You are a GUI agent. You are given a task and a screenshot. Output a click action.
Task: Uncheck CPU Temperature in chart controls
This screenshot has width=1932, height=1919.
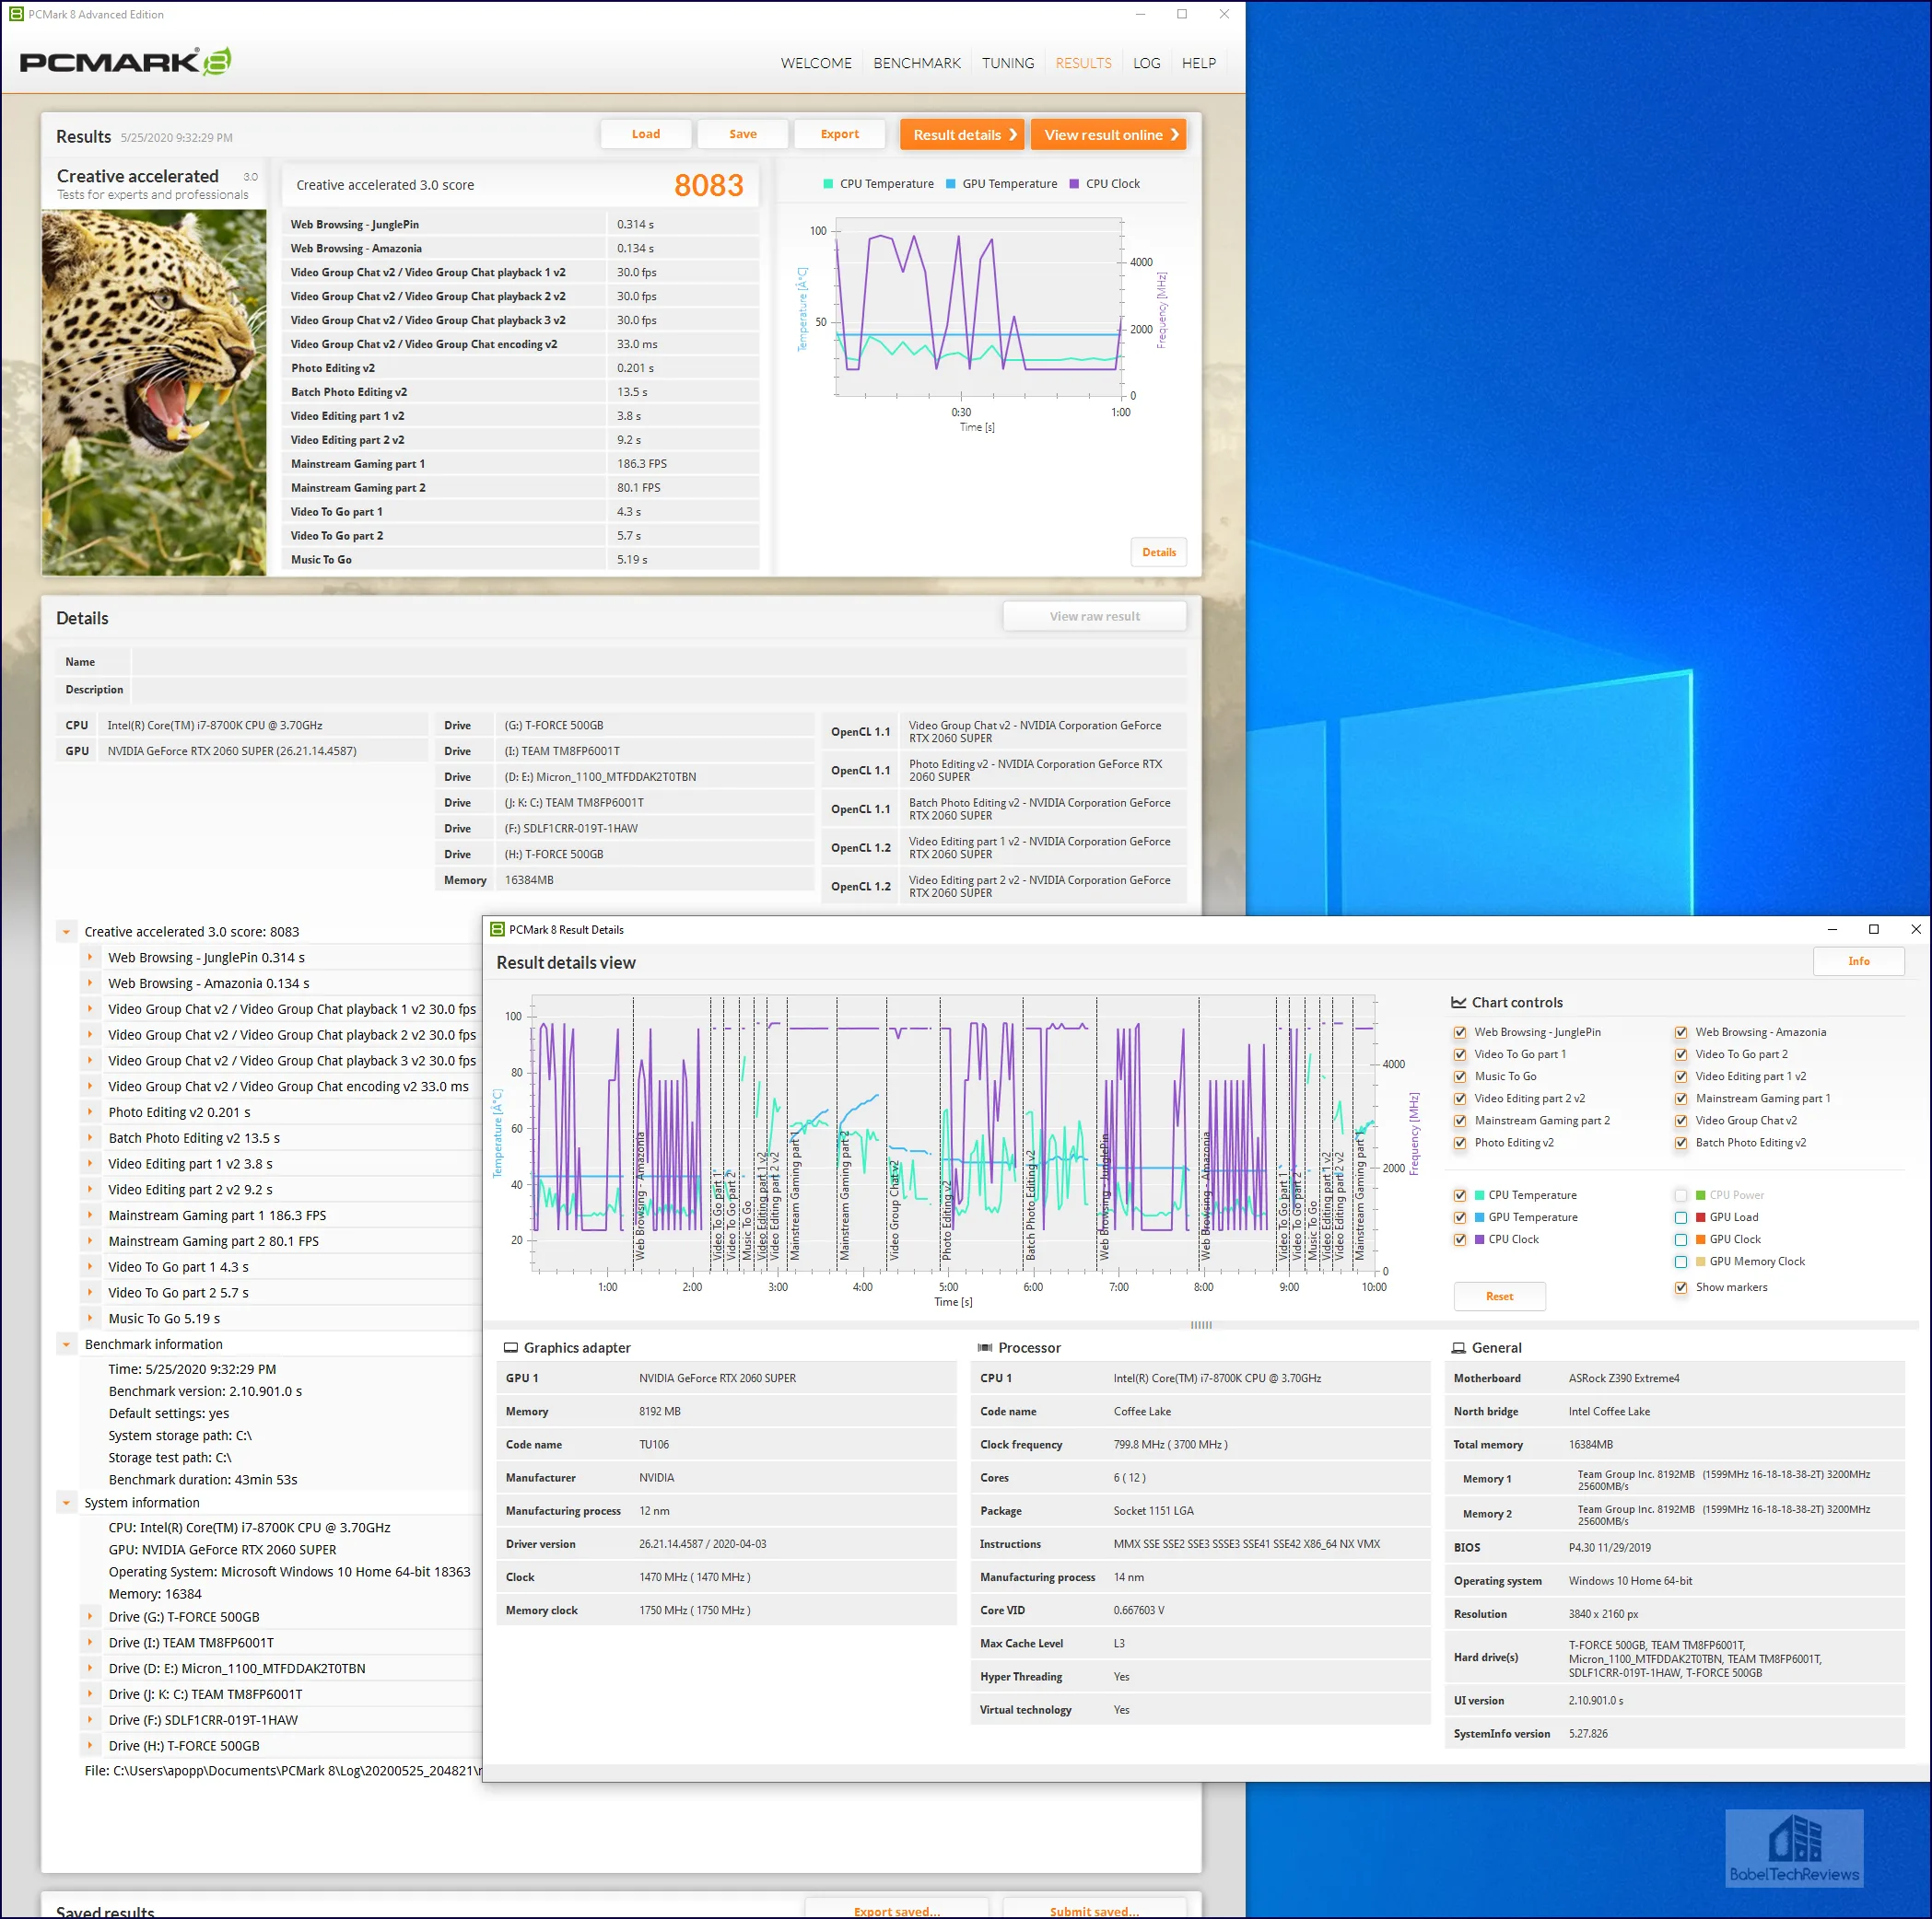(x=1460, y=1194)
